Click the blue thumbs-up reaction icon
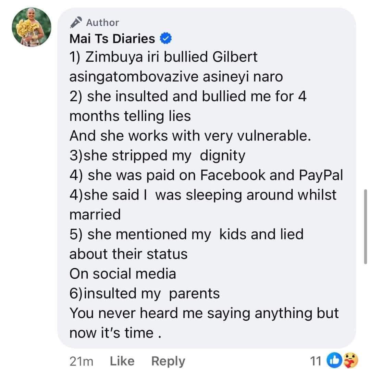Image resolution: width=370 pixels, height=369 pixels. (334, 360)
